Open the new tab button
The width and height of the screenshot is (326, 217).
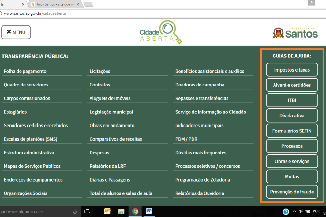[x=88, y=4]
